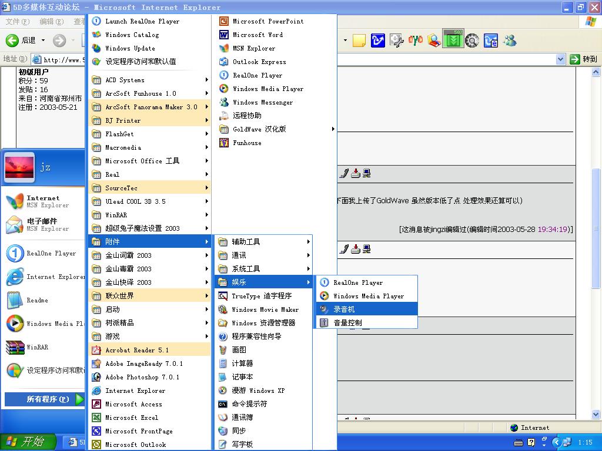Launch Adobe ImageReady 7.0.1
Screen dimensions: 602x451
(150, 363)
